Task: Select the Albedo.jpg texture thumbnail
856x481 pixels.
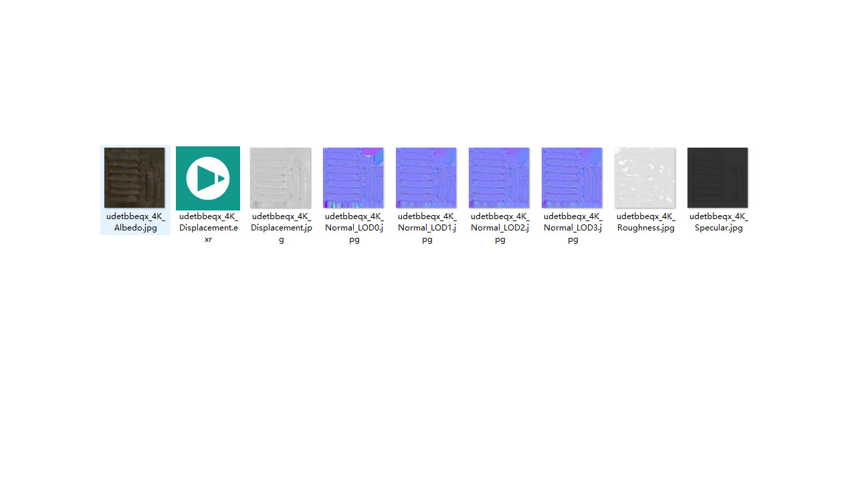Action: coord(134,178)
